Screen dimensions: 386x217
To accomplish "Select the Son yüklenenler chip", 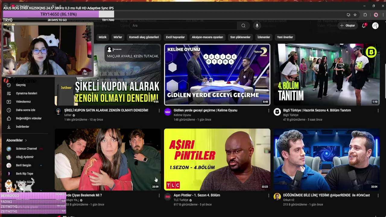I will [240, 37].
